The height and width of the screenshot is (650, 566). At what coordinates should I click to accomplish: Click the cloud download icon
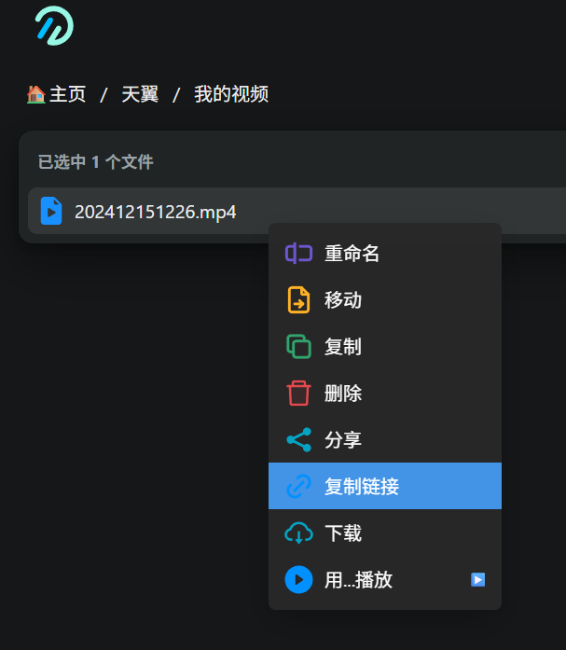[x=298, y=533]
